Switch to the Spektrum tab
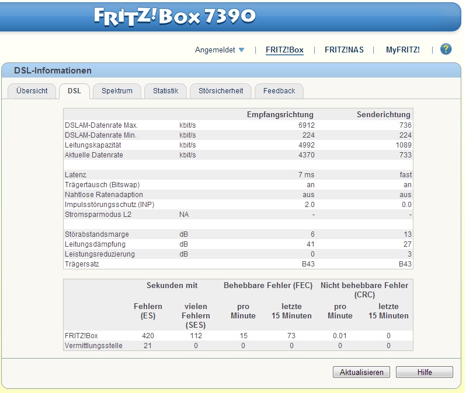The height and width of the screenshot is (393, 466). click(117, 91)
